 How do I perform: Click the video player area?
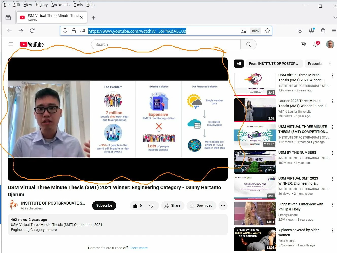(118, 119)
